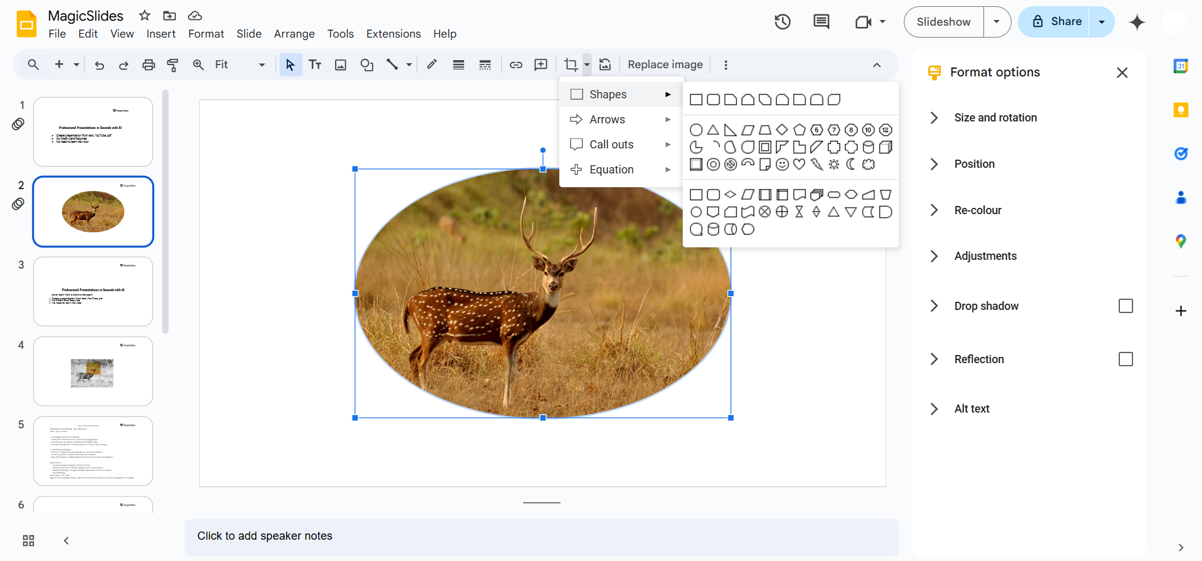Open the Gemini sparkle assistant
This screenshot has width=1202, height=561.
pyautogui.click(x=1137, y=23)
